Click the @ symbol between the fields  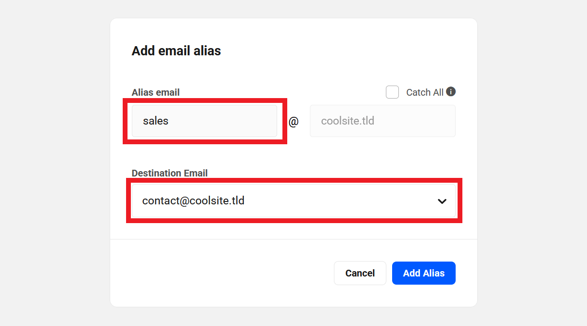pyautogui.click(x=293, y=122)
